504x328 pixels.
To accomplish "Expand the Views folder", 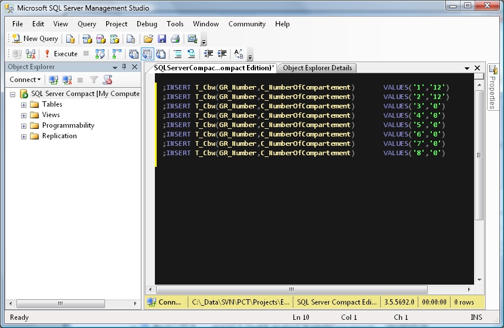I will pos(23,115).
